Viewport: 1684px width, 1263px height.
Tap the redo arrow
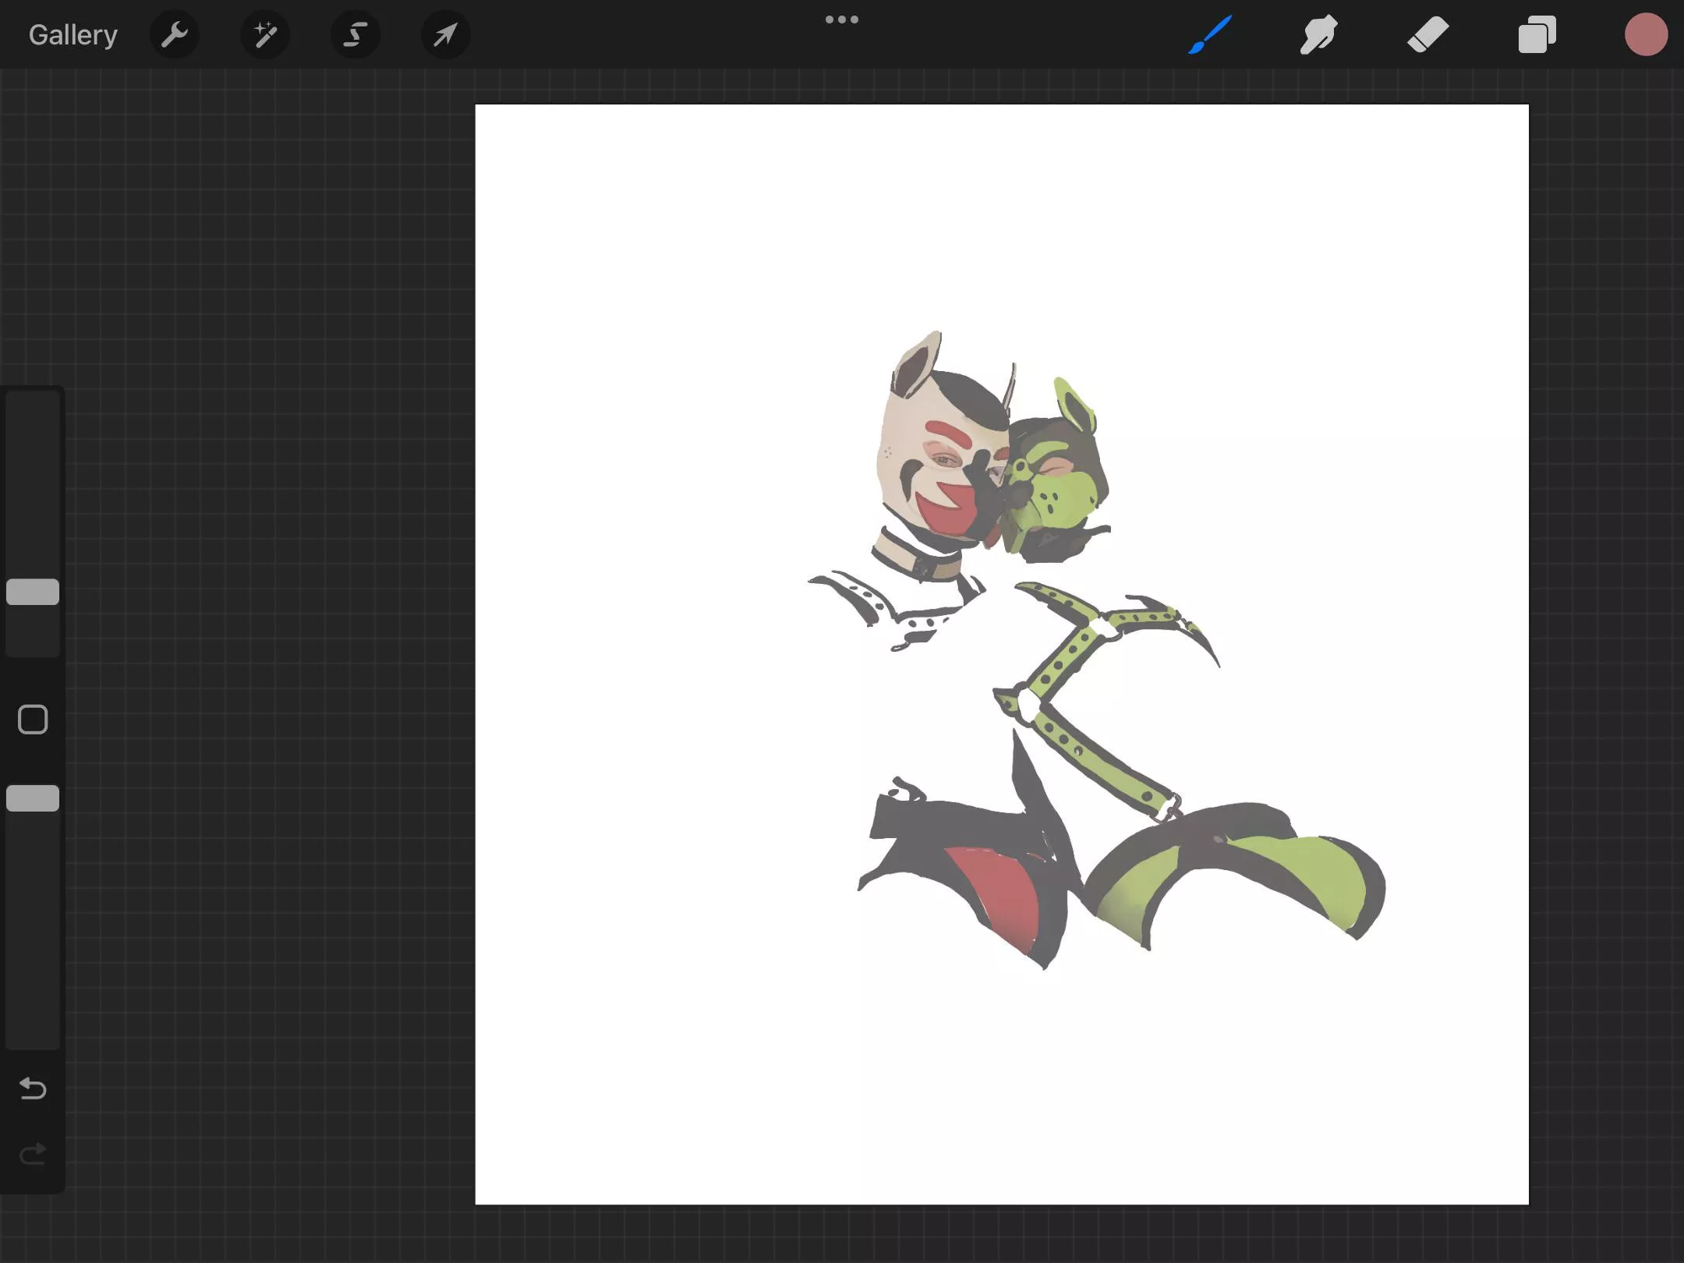[33, 1154]
